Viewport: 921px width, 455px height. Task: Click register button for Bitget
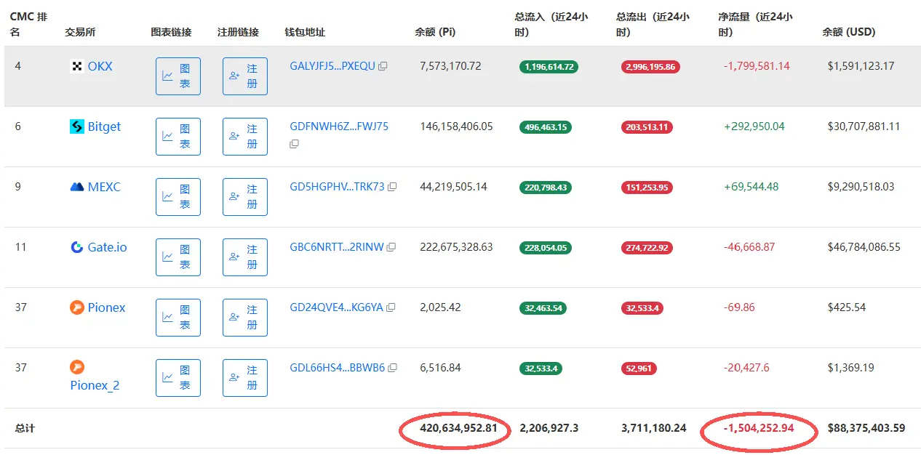[x=245, y=137]
